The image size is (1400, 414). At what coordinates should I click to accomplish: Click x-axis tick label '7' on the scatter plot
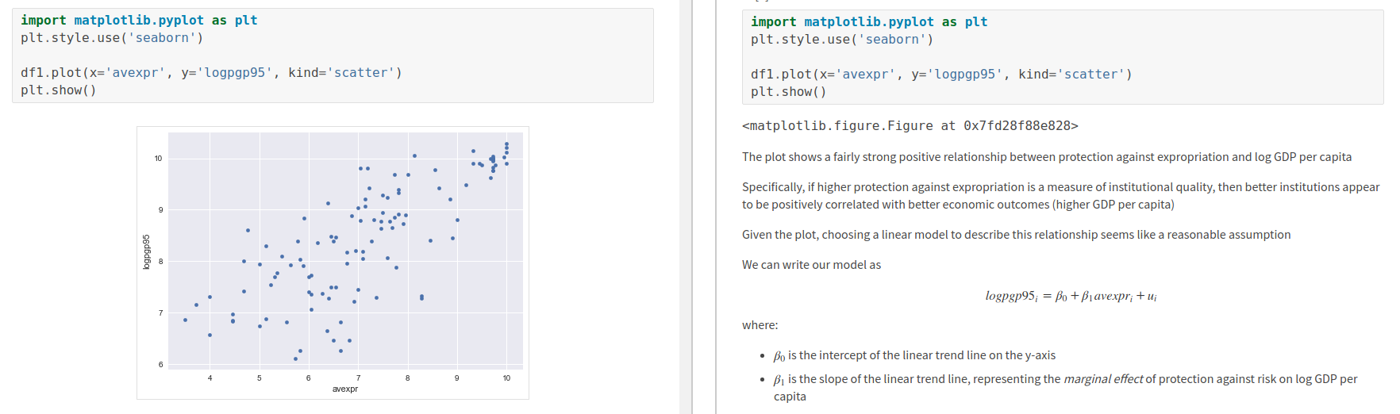coord(358,378)
